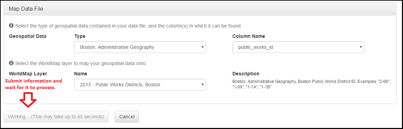Open the Geospatial Data Type dropdown

point(140,47)
